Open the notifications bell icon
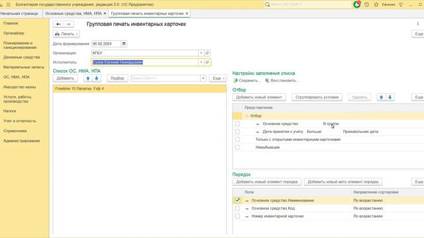Image resolution: width=424 pixels, height=238 pixels. 356,5
